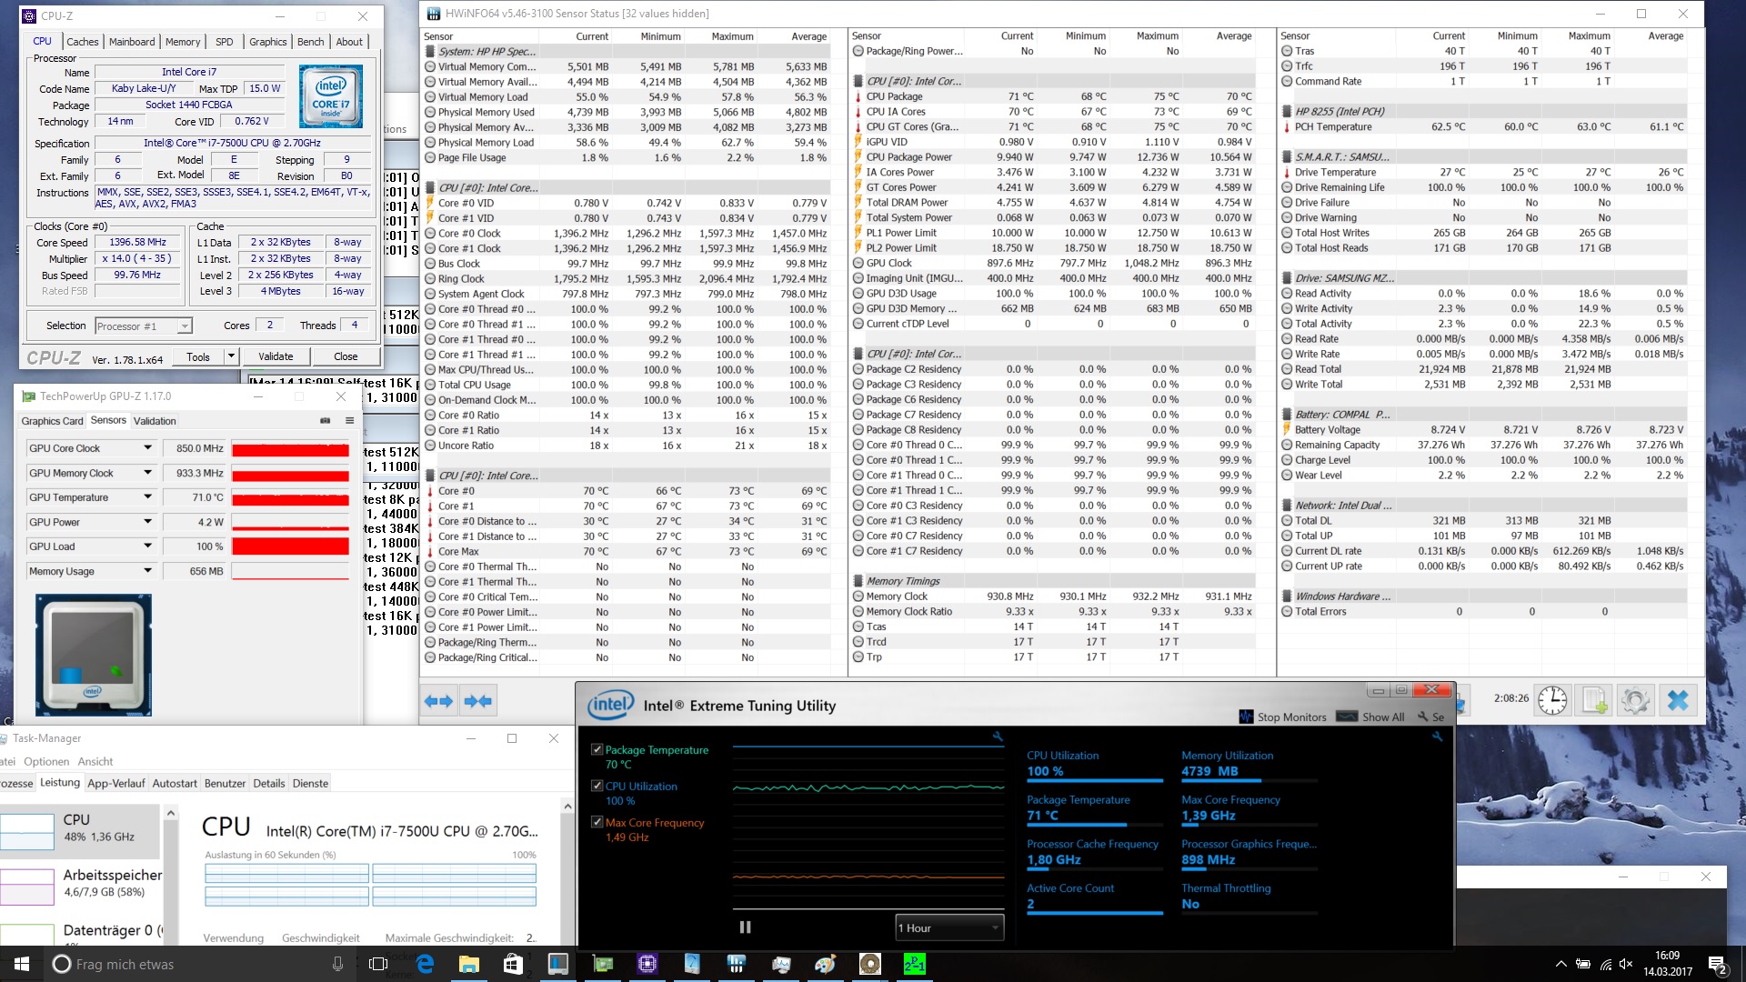Screen dimensions: 1746x982
Task: Open GPU Core Clock sensor dropdown
Action: 147,448
